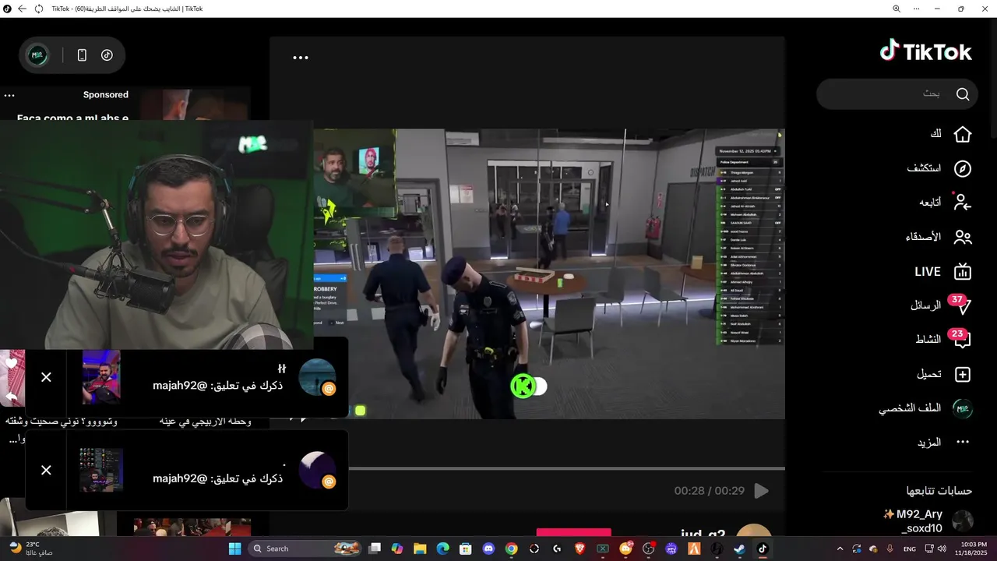Open the Windows Start menu
997x561 pixels.
234,549
